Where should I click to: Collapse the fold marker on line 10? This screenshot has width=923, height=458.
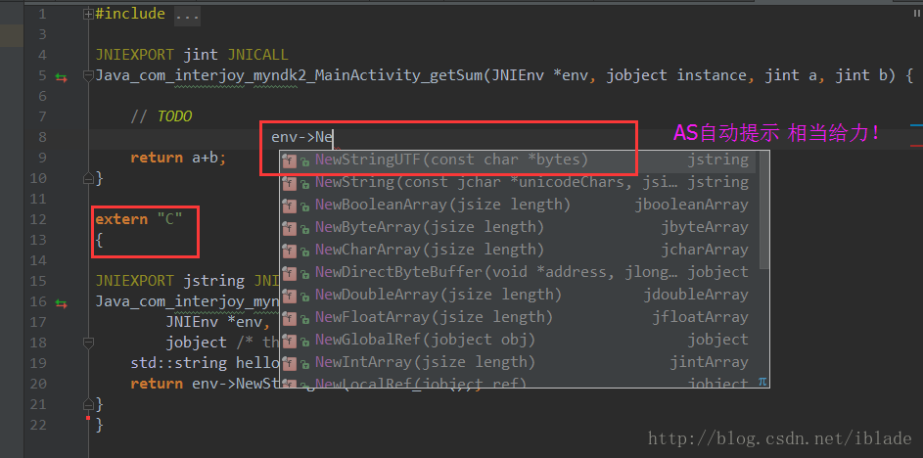coord(89,178)
